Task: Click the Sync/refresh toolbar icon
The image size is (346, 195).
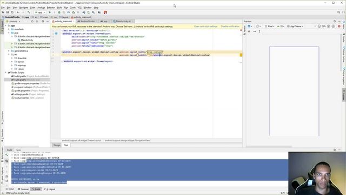Action: click(x=12, y=12)
